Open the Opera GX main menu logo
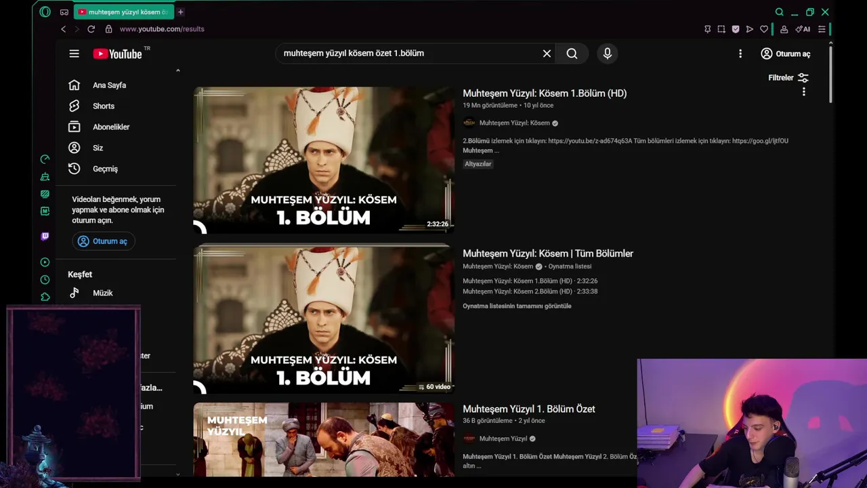 [x=45, y=12]
